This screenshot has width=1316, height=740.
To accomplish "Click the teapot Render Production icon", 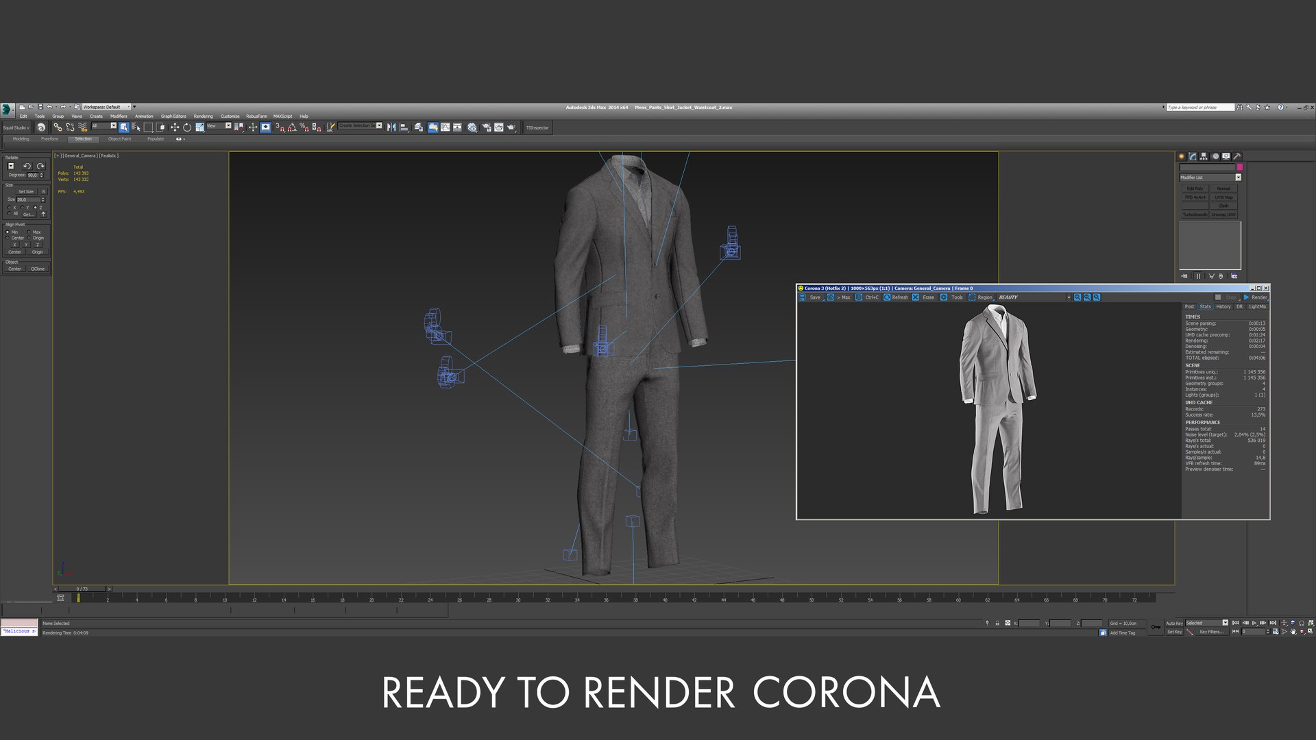I will click(511, 127).
